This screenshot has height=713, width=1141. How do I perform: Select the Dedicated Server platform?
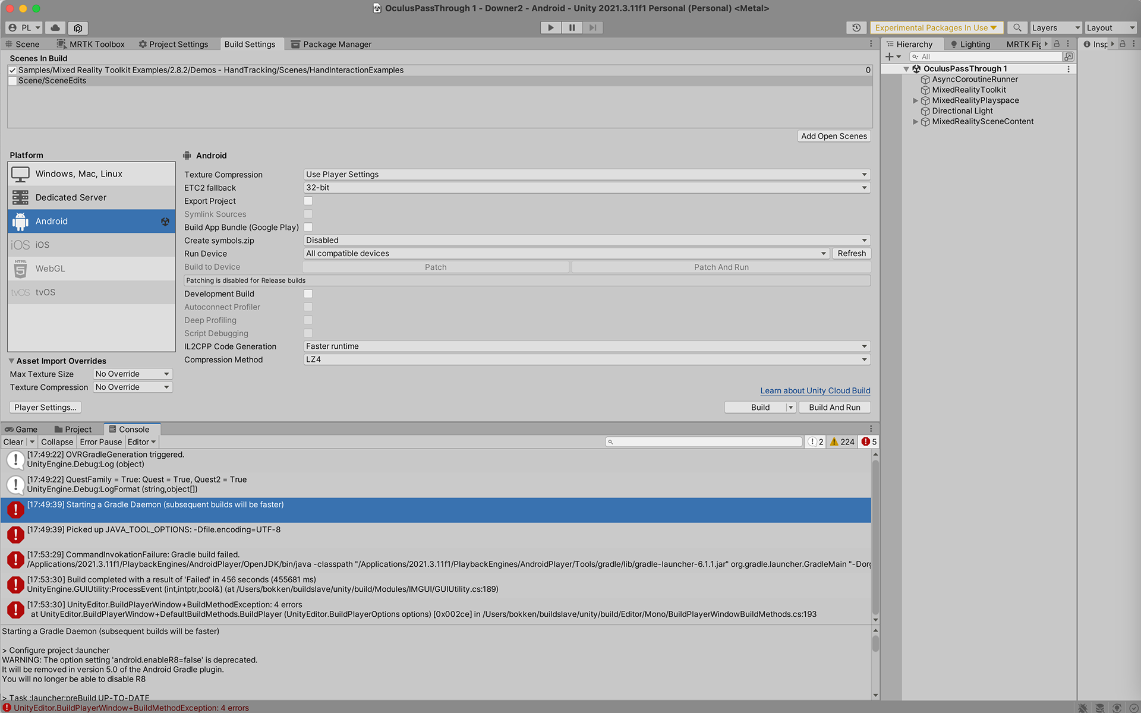point(92,197)
